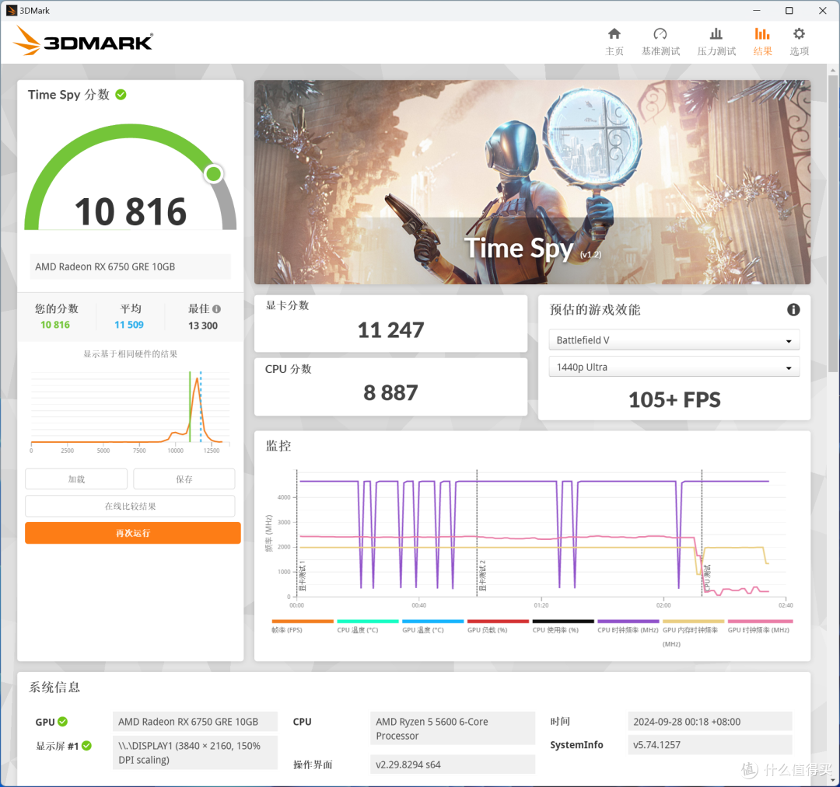Screen dimensions: 840x787
Task: Click the info icon next to 最佳
Action: tap(216, 308)
